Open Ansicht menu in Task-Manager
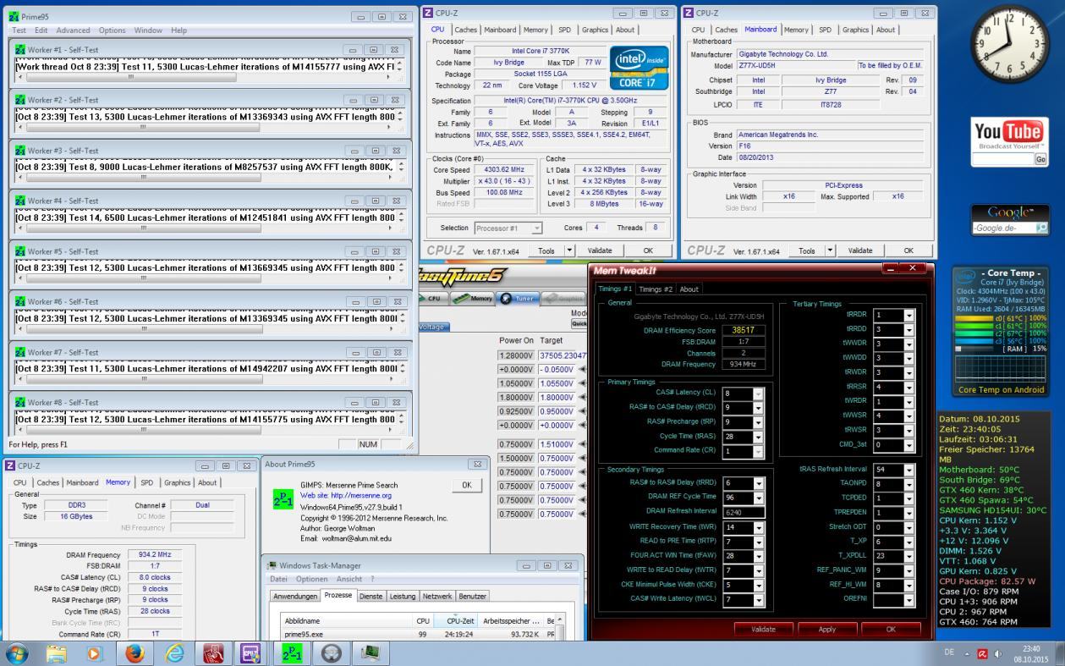The width and height of the screenshot is (1065, 666). pyautogui.click(x=349, y=579)
